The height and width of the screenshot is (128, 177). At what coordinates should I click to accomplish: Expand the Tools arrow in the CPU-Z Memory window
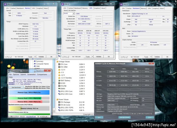[x=35, y=57]
